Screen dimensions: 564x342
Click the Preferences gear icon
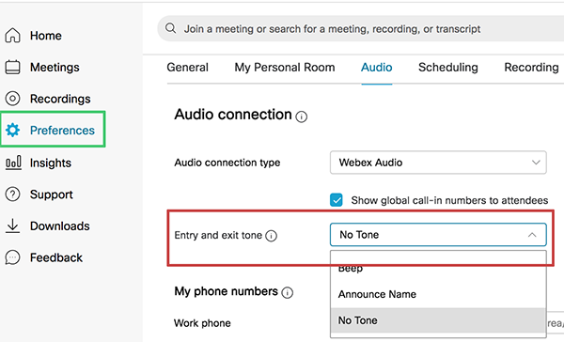point(12,130)
